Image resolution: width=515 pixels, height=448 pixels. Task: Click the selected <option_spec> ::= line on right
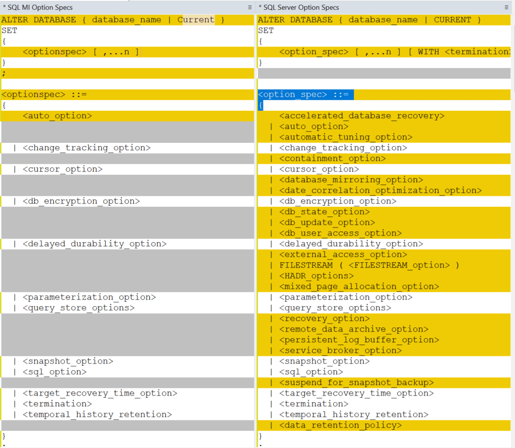384,95
